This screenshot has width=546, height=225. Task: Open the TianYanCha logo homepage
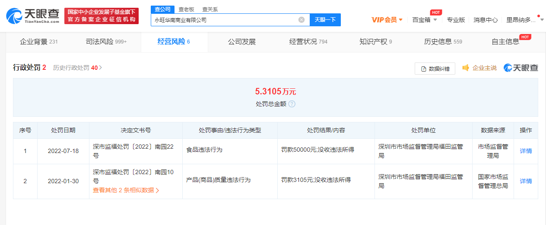(33, 16)
